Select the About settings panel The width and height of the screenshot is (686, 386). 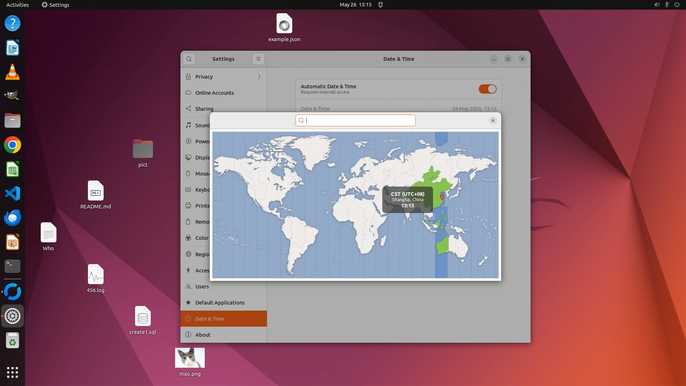(203, 335)
